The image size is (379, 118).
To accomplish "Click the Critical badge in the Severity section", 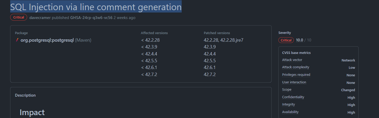I will 286,40.
